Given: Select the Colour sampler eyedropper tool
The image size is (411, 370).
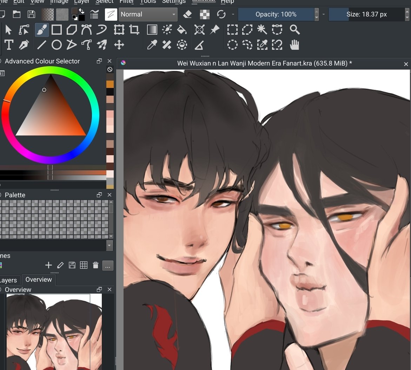Looking at the screenshot, I should [152, 45].
